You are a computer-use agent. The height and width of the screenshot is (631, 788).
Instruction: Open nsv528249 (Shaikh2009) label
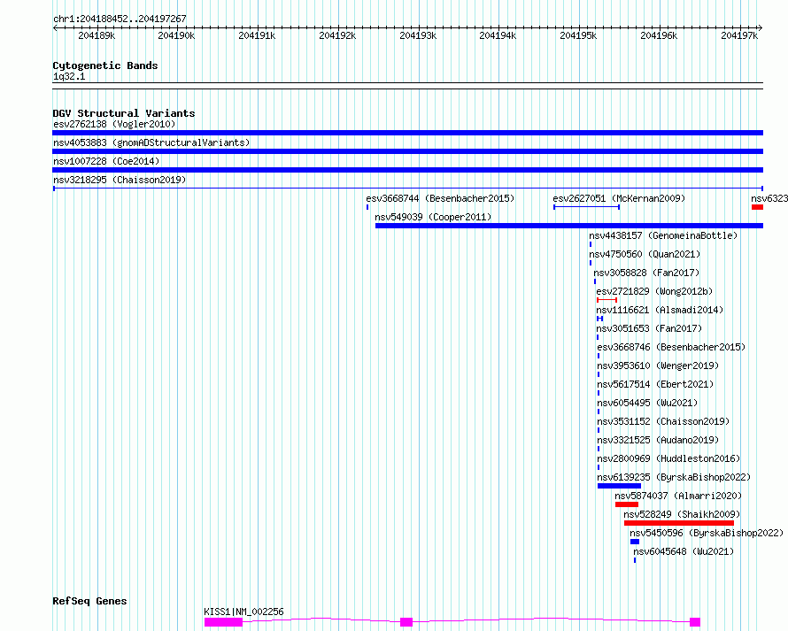coord(682,514)
